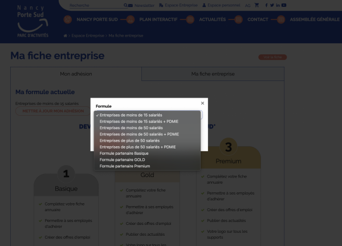Go to Actualités menu item
342x246 pixels.
(x=213, y=19)
